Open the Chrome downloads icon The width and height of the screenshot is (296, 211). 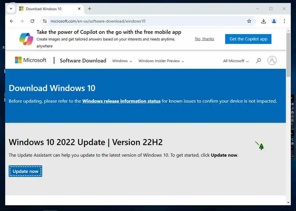[x=264, y=21]
